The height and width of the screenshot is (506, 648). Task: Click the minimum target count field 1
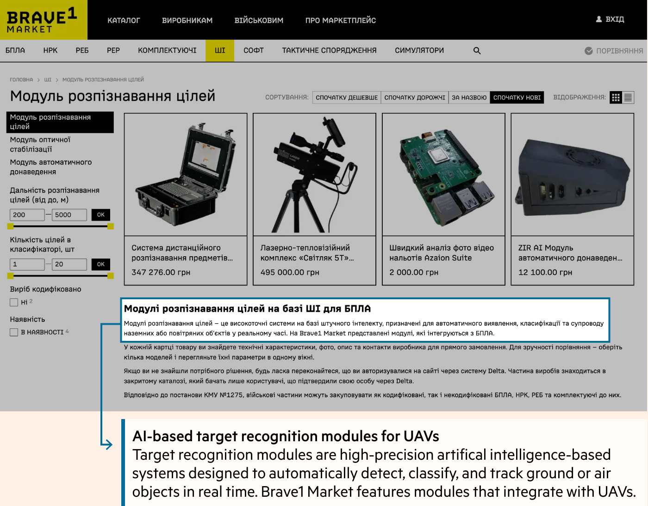27,264
